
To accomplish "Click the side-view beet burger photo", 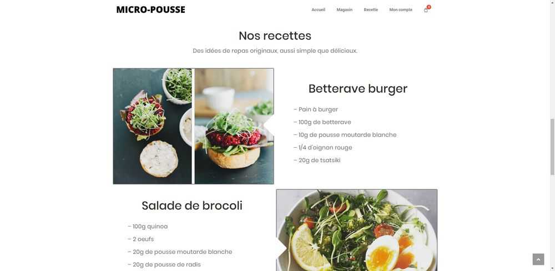I will tap(234, 126).
